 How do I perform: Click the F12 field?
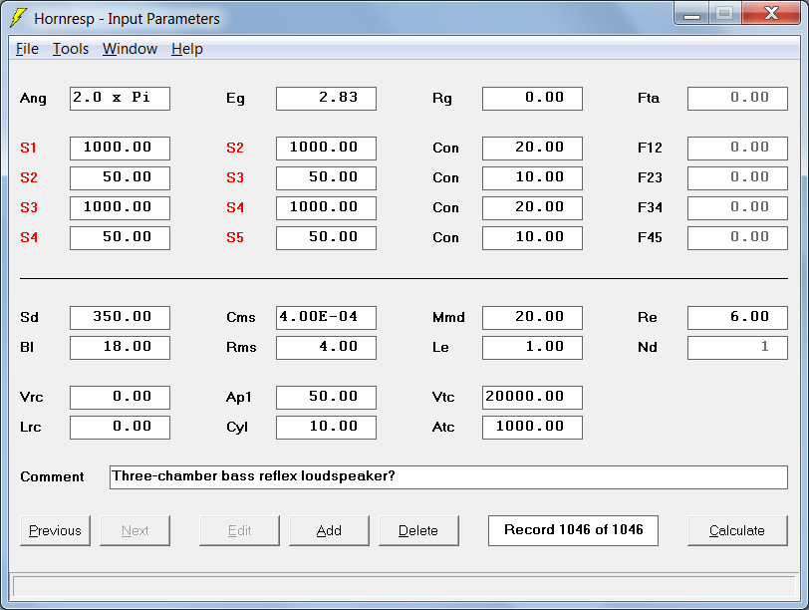click(x=738, y=149)
